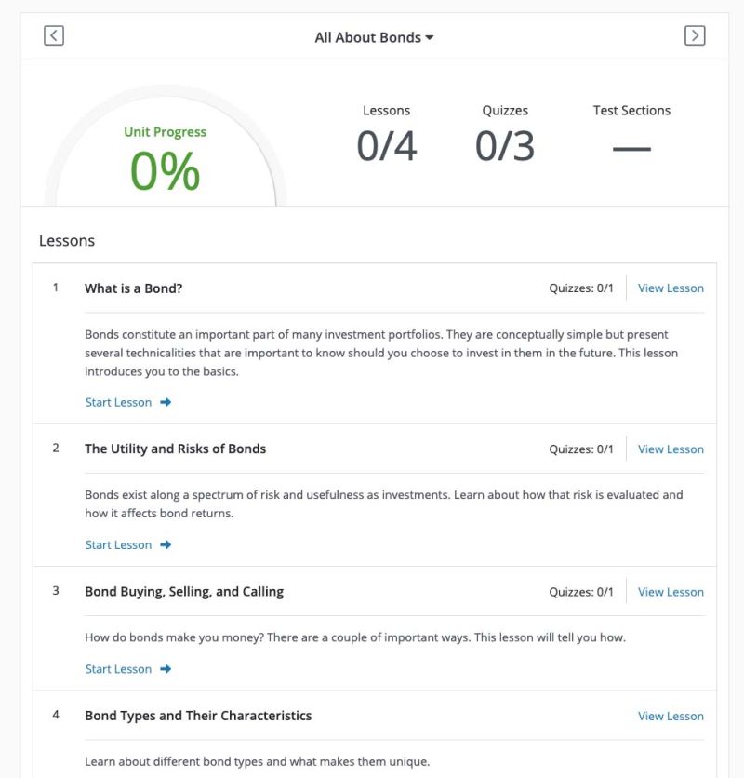Start Lesson for What is a Bond?

(x=118, y=403)
